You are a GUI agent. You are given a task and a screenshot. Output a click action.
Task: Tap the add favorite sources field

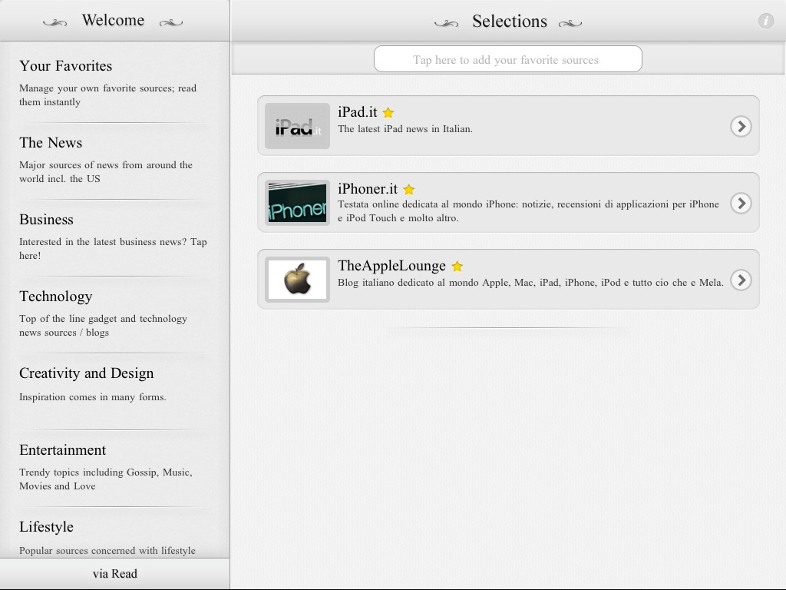point(508,59)
